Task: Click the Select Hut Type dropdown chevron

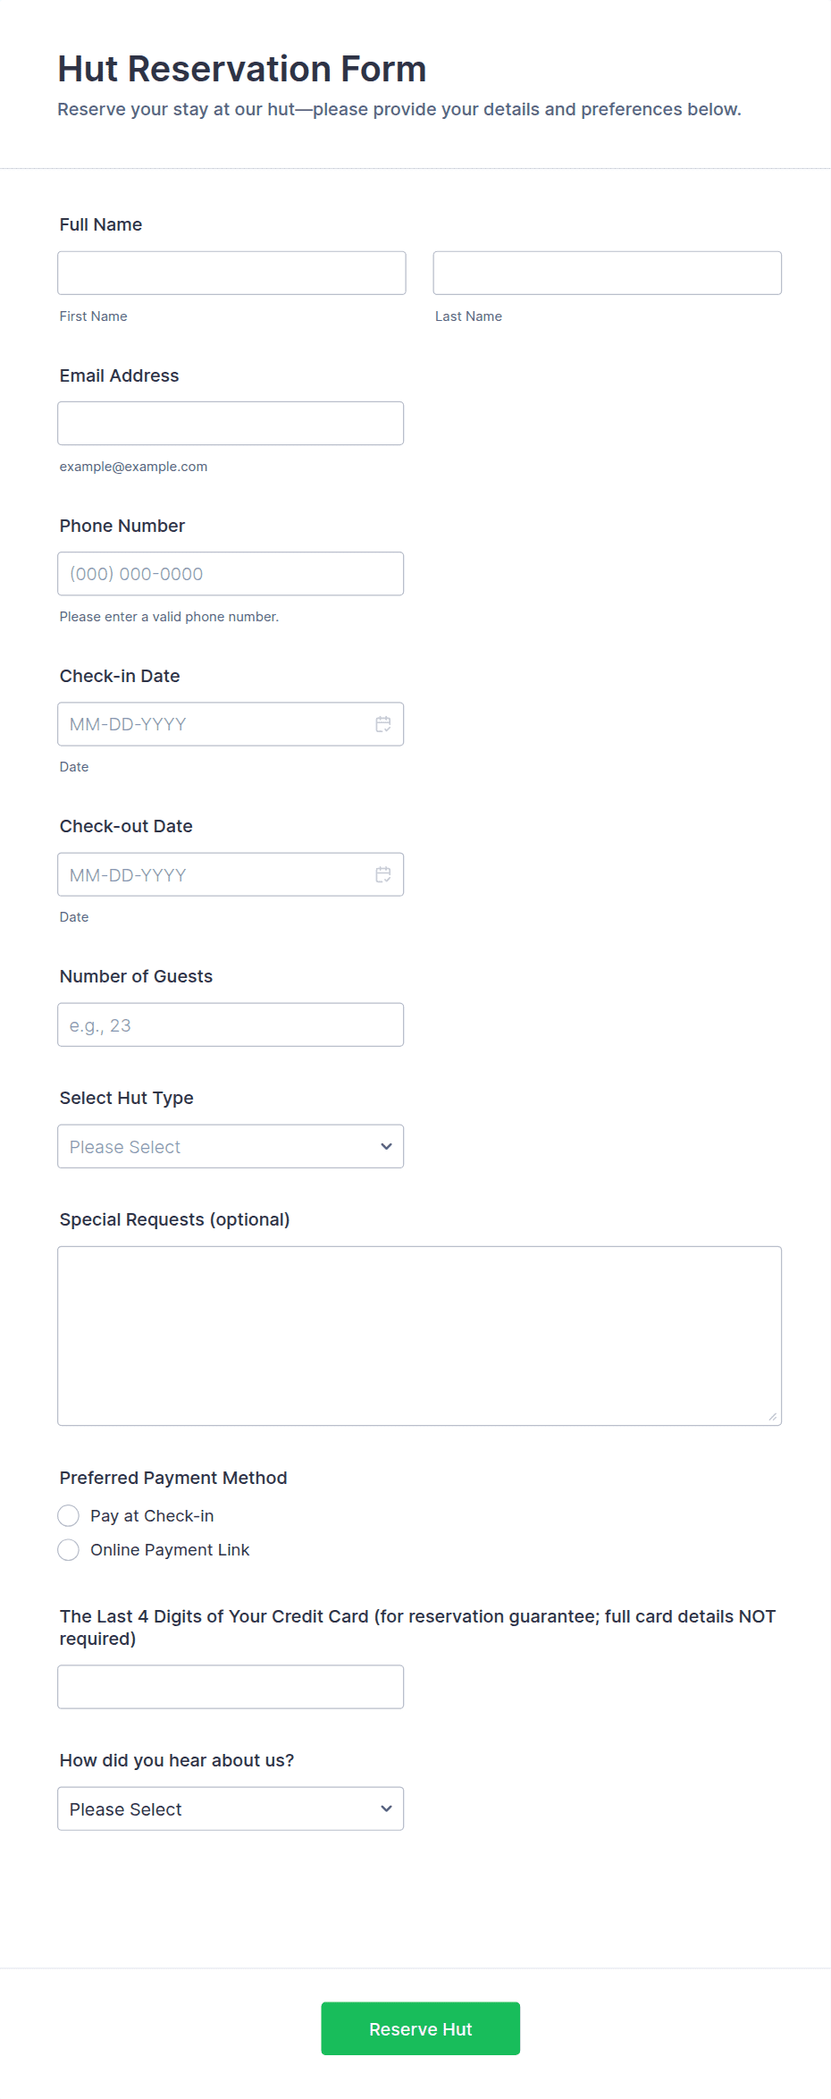Action: pyautogui.click(x=386, y=1146)
